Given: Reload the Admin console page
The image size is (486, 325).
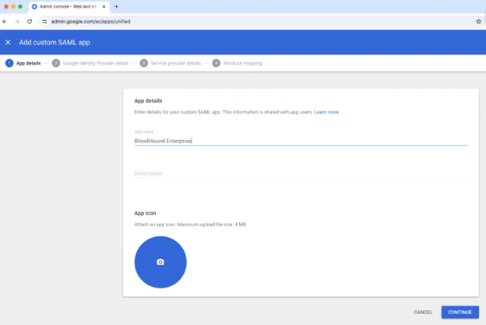Looking at the screenshot, I should (x=30, y=21).
